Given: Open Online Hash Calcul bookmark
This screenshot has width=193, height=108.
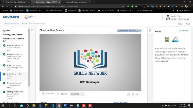Looking at the screenshot, I should 35,10.
